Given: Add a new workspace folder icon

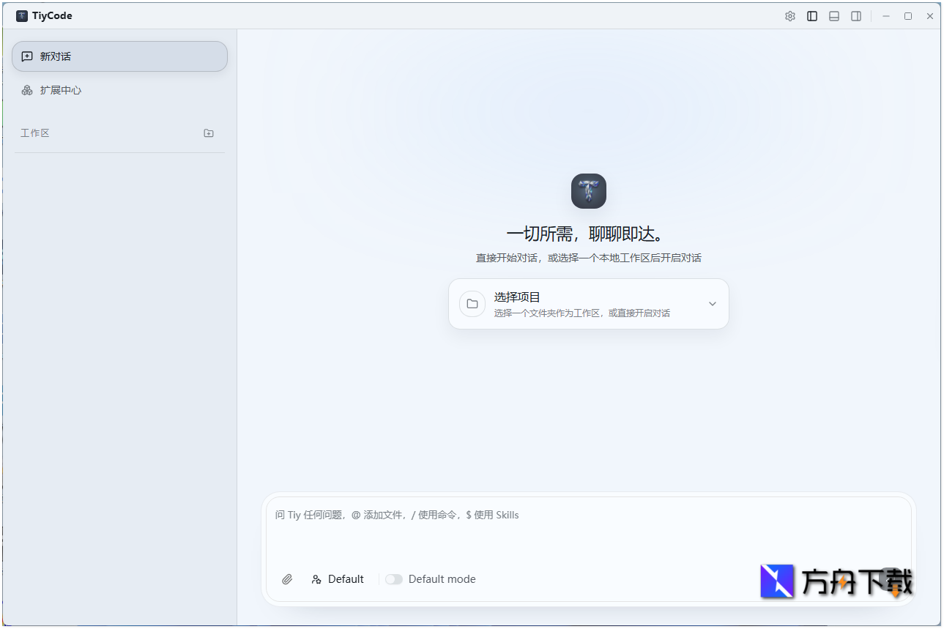Looking at the screenshot, I should (x=209, y=133).
